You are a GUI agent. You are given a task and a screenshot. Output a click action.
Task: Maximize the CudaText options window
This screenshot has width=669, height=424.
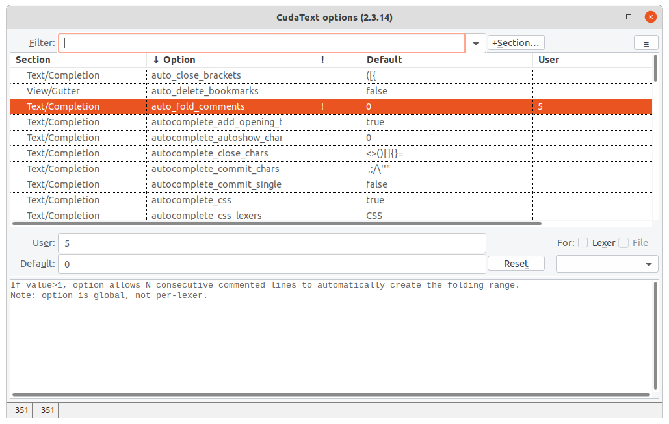(629, 17)
